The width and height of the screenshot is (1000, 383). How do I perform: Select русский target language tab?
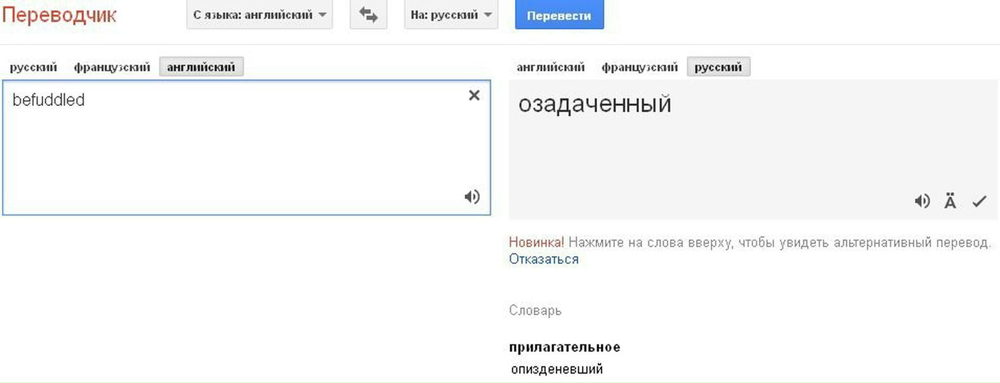718,67
